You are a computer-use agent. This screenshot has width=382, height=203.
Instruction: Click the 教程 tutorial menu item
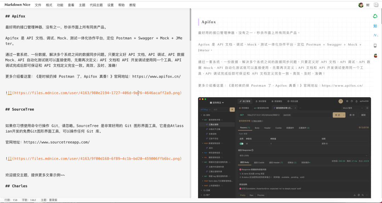(132, 5)
